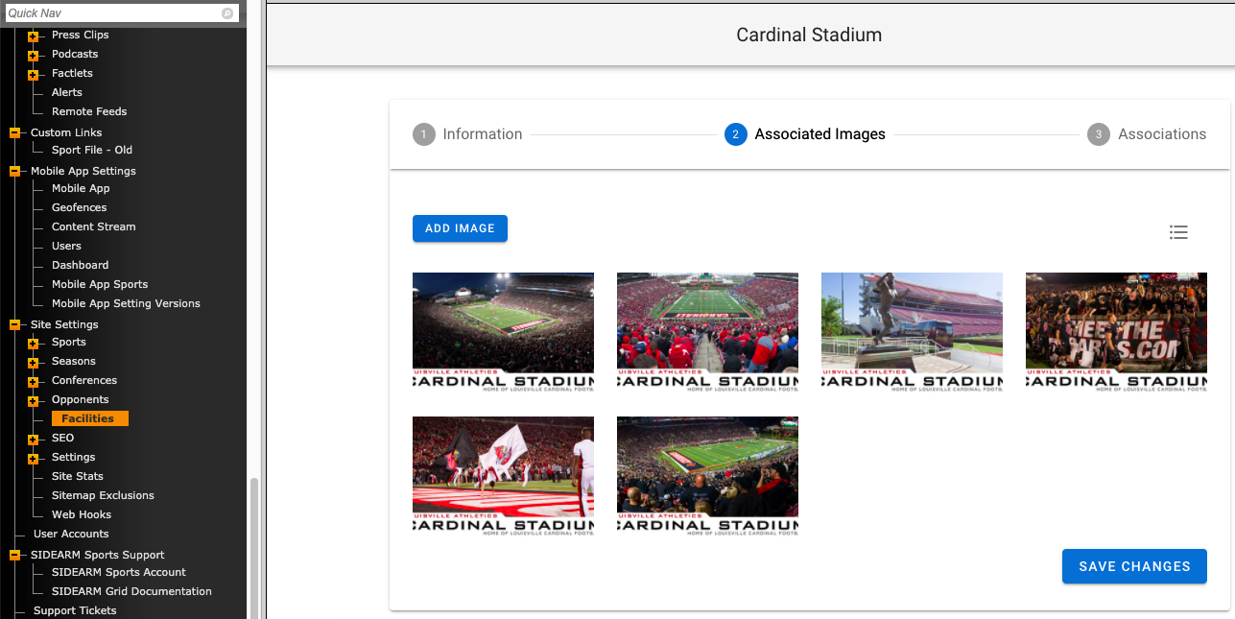Open night corner-view stadium thumbnail
This screenshot has height=619, width=1235.
tap(707, 476)
